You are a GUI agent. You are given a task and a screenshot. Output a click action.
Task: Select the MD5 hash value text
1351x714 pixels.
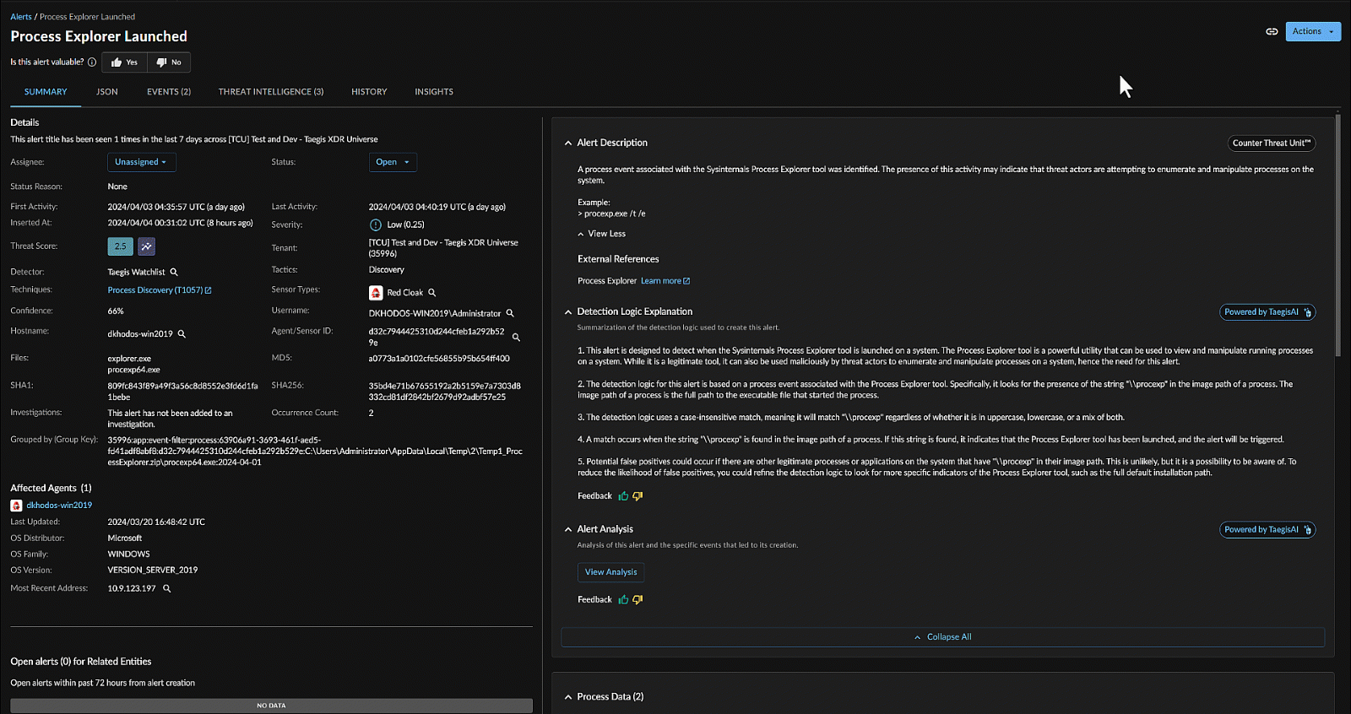click(x=439, y=359)
